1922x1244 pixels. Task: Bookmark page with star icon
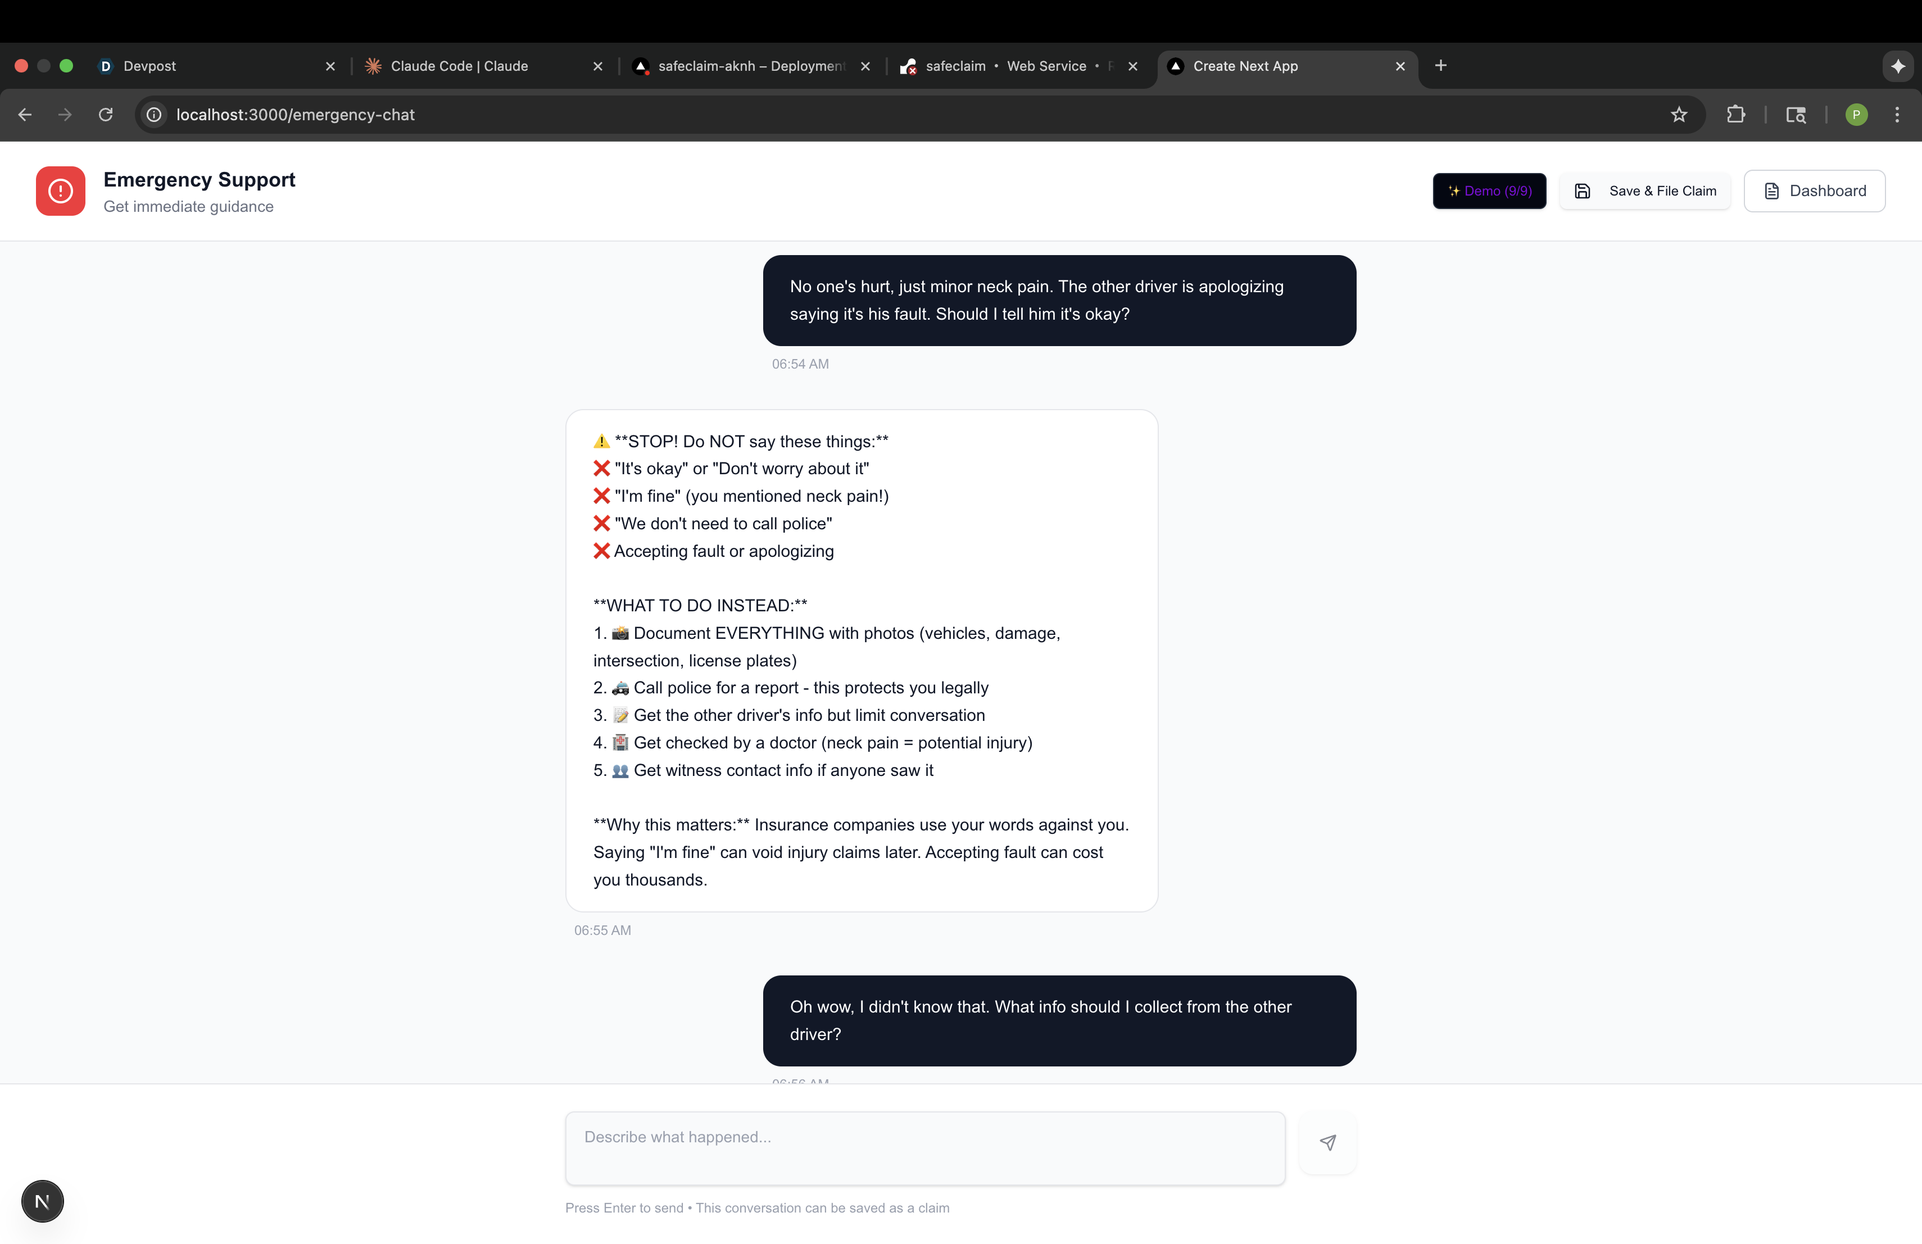[x=1679, y=115]
